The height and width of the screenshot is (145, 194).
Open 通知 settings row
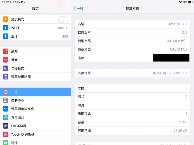(36, 51)
